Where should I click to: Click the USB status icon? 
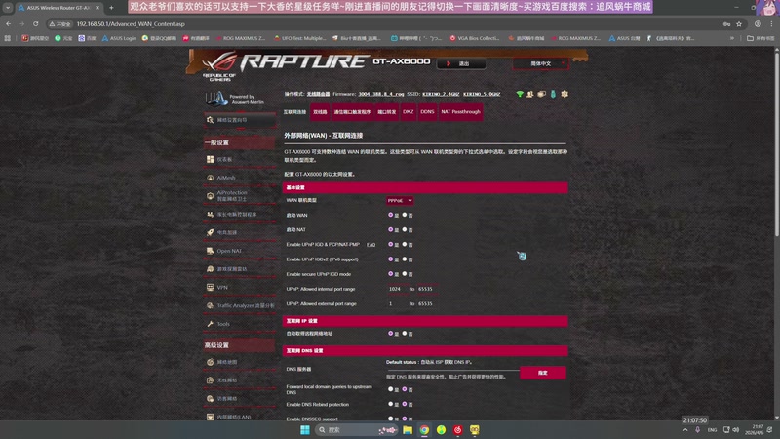tap(553, 94)
